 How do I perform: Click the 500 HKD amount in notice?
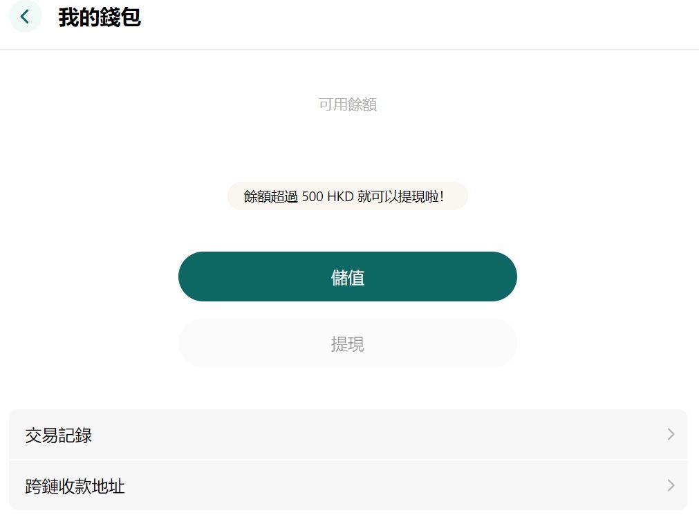click(328, 196)
